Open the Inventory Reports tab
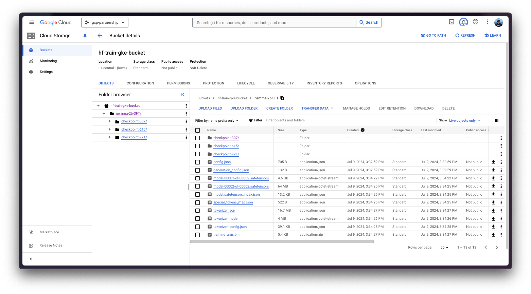The image size is (531, 294). click(324, 83)
